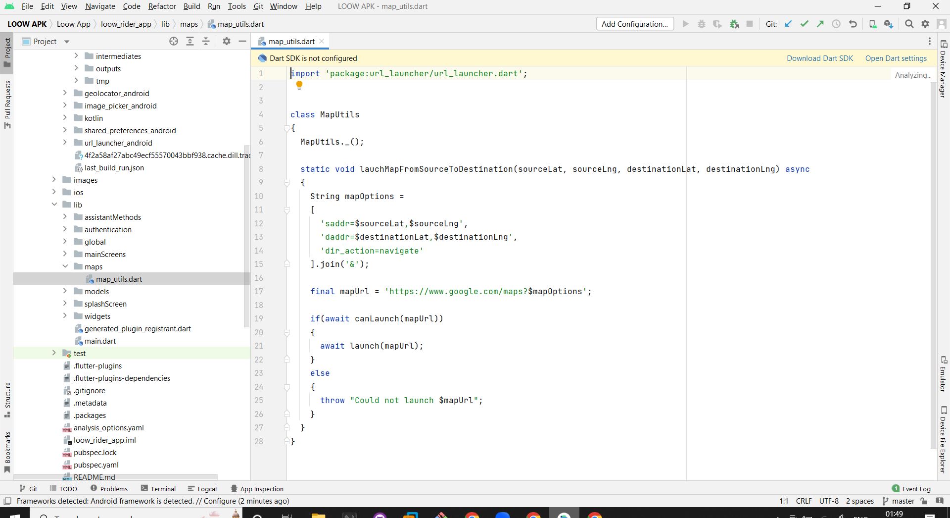Click CRLF line separator in status bar
Viewport: 950px width, 518px height.
pyautogui.click(x=804, y=501)
